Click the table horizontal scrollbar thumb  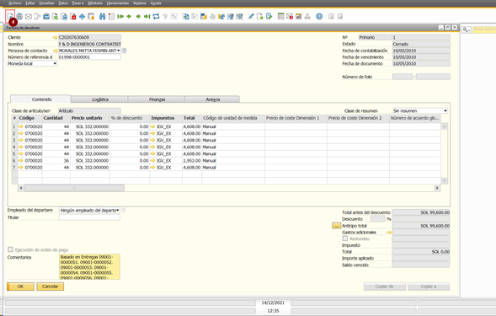(74, 188)
